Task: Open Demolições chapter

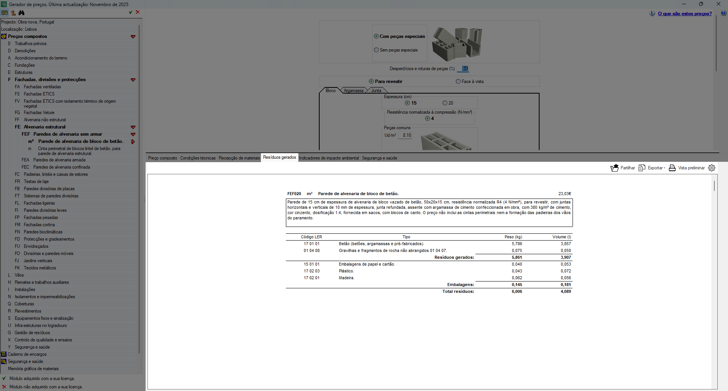Action: tap(25, 51)
